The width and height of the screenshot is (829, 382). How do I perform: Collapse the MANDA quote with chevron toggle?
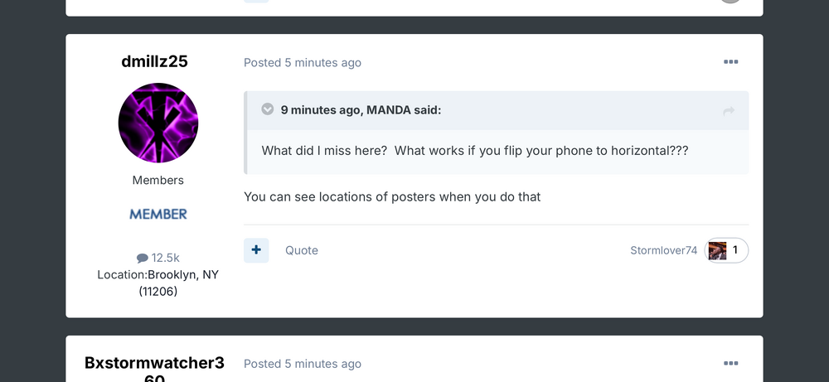tap(268, 109)
